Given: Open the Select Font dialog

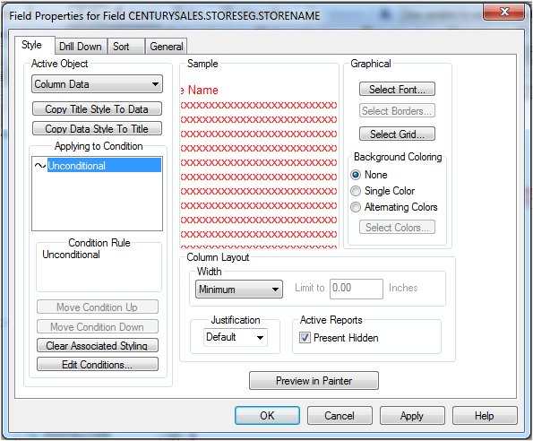Looking at the screenshot, I should pos(397,89).
